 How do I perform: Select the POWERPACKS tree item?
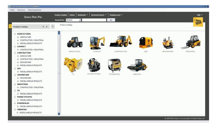(x=23, y=103)
